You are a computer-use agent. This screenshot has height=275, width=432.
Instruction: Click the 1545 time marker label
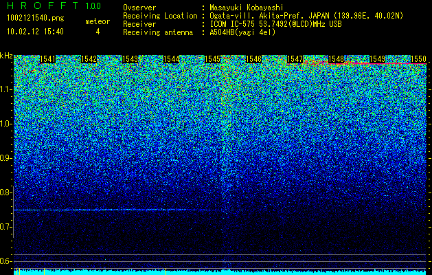tap(212, 59)
